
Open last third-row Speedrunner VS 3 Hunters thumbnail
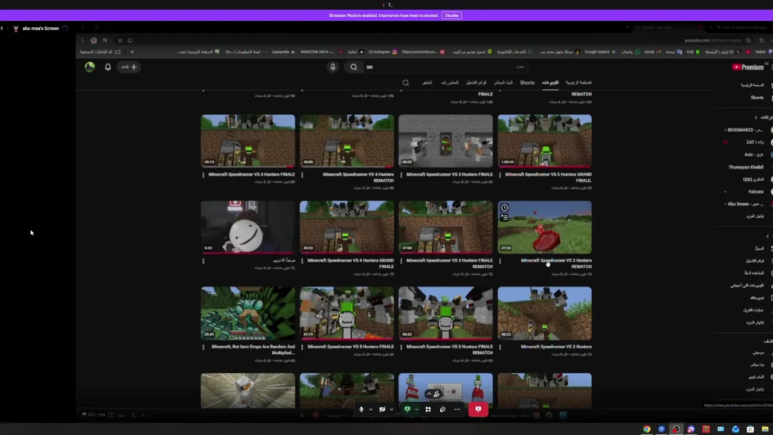(x=545, y=314)
